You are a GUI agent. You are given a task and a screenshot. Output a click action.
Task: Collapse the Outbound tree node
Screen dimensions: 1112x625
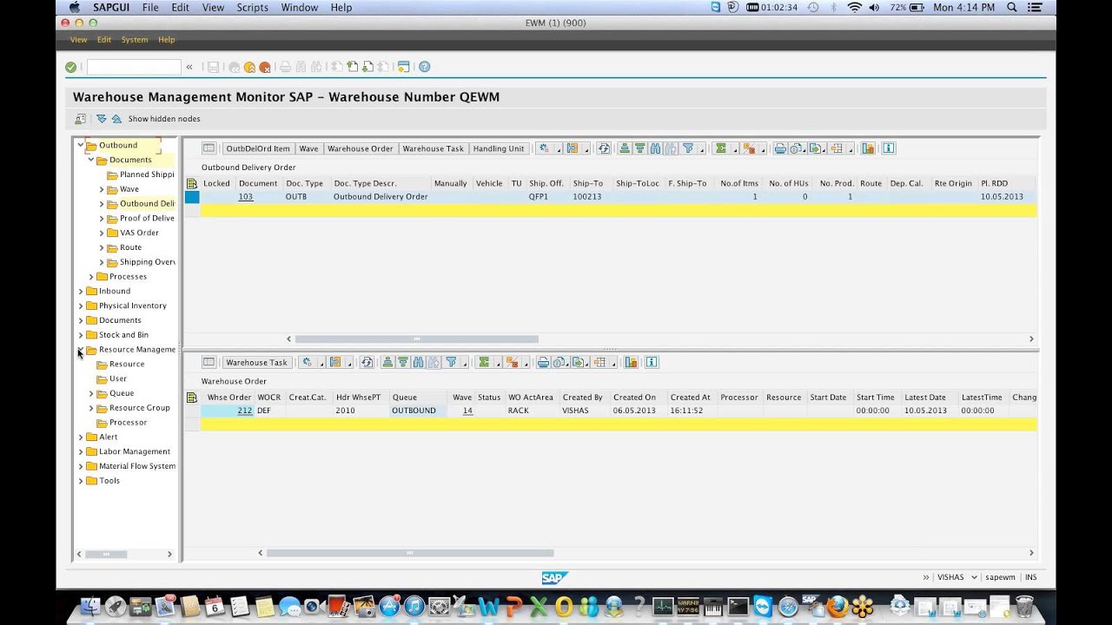point(81,145)
